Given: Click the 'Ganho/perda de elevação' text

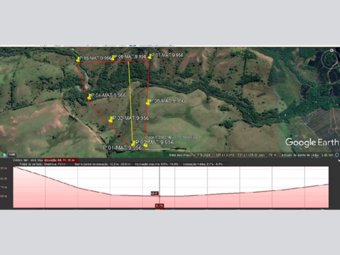Looking at the screenshot, I should tap(102, 164).
